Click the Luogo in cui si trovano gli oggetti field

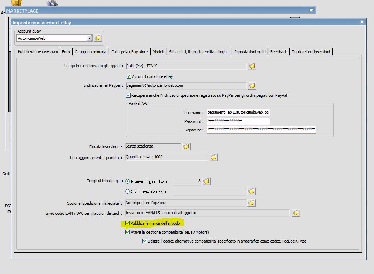click(x=186, y=66)
